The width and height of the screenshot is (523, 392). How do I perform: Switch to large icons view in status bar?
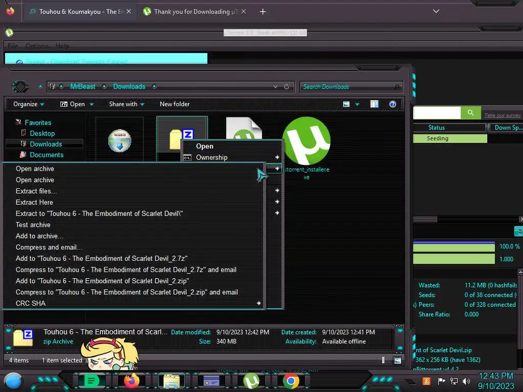pos(397,360)
